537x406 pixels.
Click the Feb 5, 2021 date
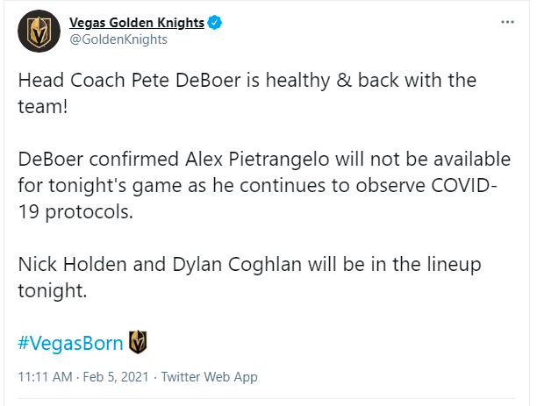[118, 377]
